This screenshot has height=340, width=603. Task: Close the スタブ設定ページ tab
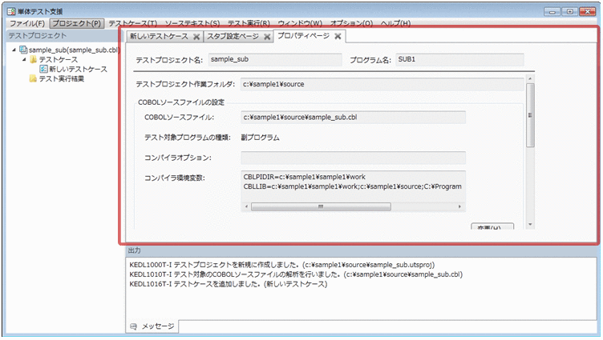tap(267, 37)
